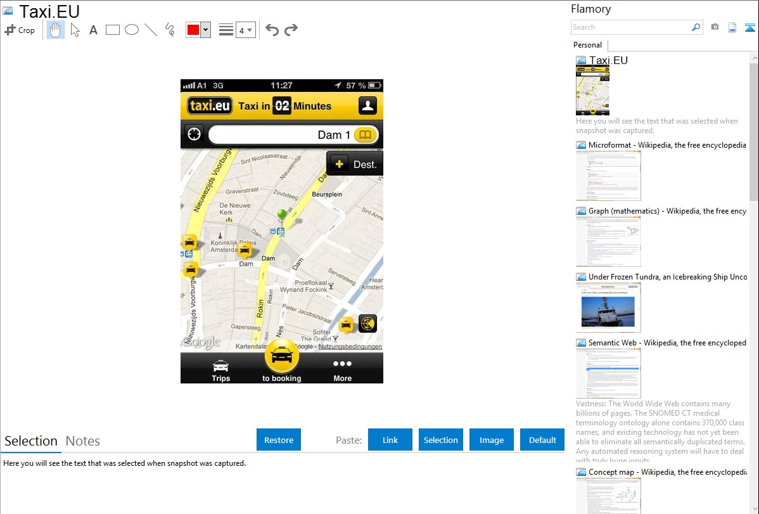The width and height of the screenshot is (759, 514).
Task: Click the More tab with three dots
Action: (342, 371)
